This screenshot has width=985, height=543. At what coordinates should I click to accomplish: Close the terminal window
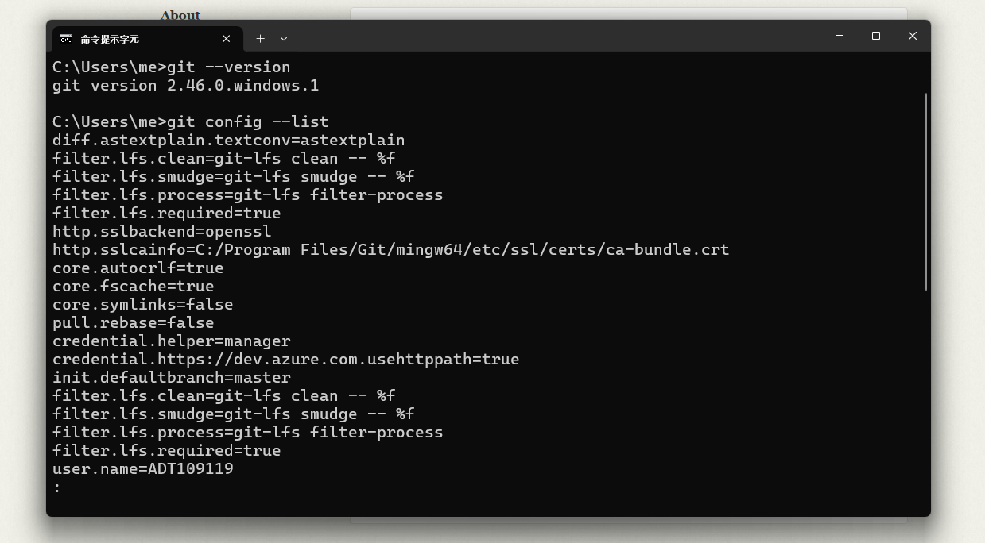point(913,36)
